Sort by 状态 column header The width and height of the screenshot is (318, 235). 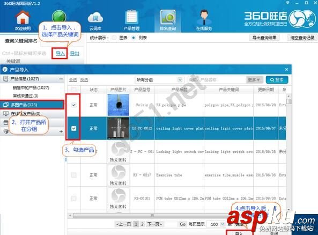click(94, 90)
